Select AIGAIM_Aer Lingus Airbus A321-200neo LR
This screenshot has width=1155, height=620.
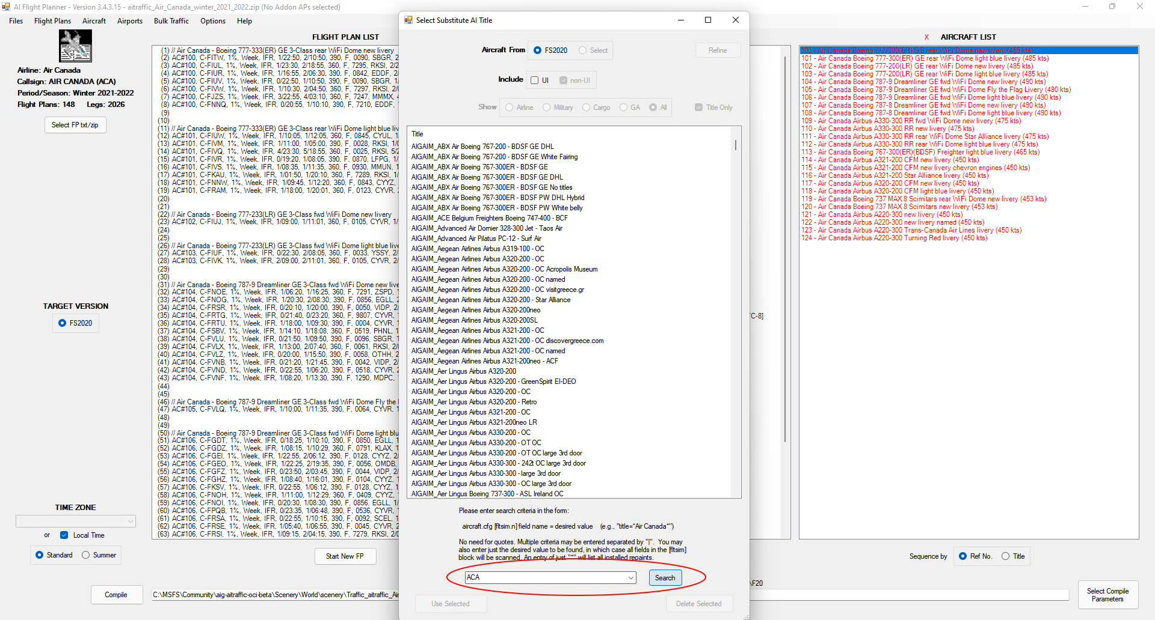tap(474, 422)
